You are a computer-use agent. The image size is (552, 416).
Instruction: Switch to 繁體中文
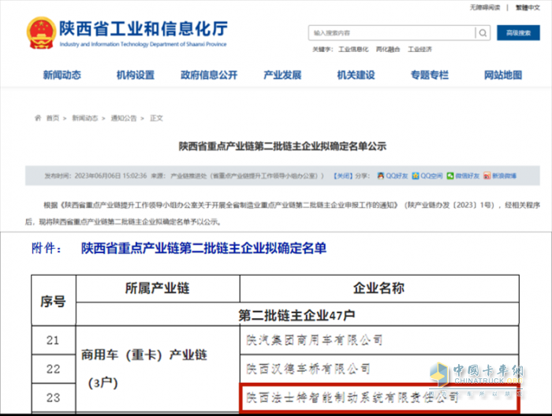point(528,7)
